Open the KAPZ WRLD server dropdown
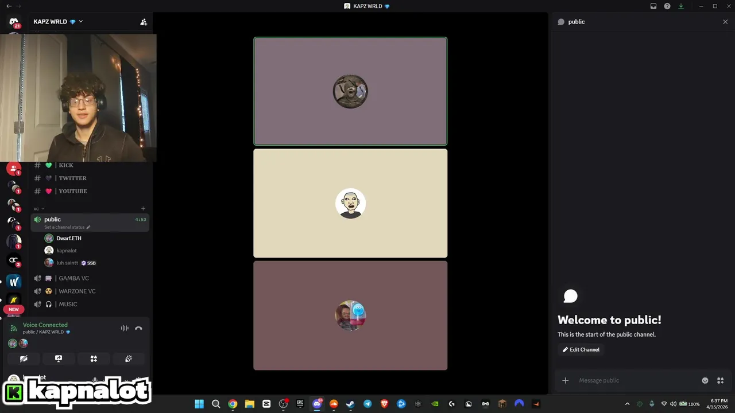 (58, 22)
